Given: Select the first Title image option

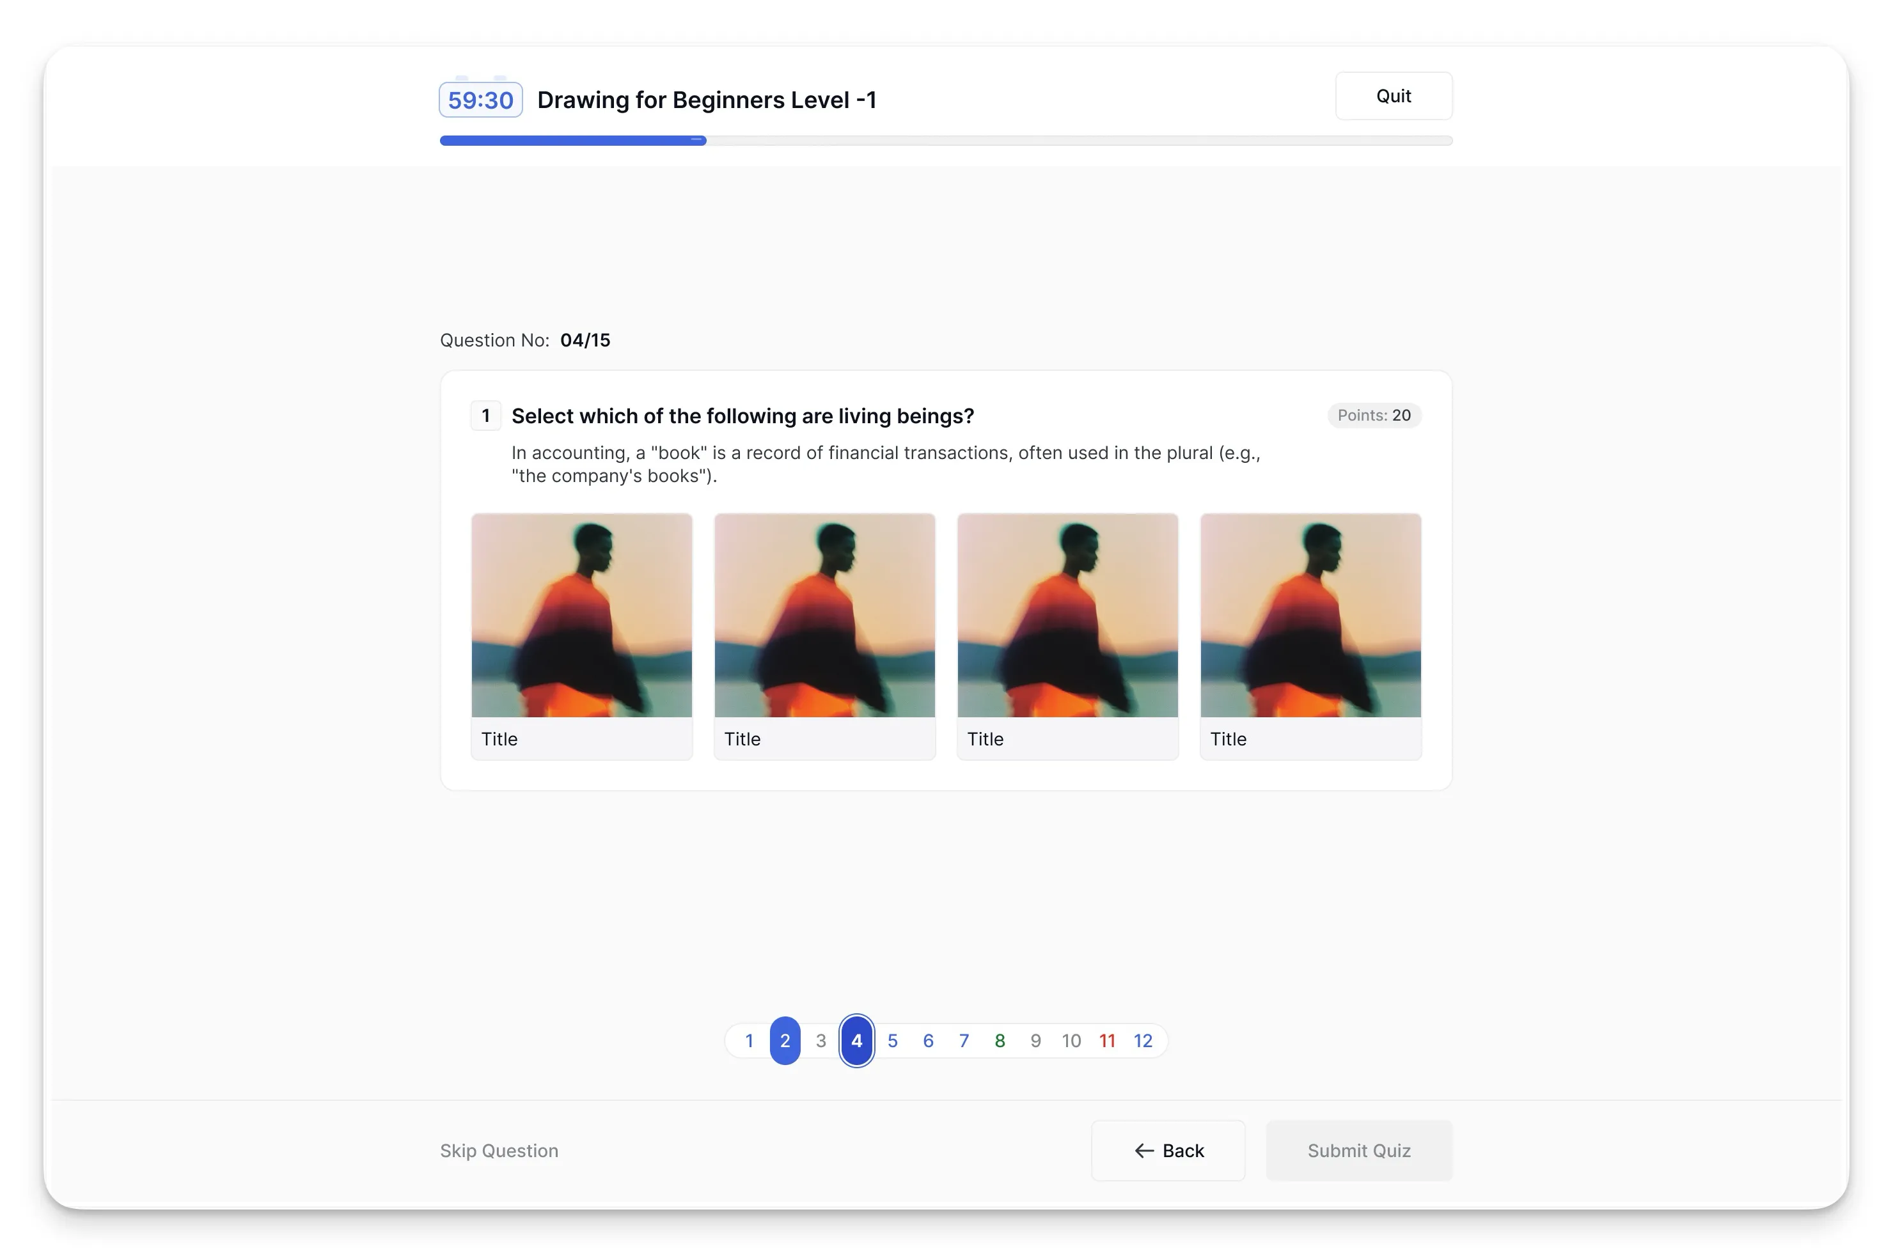Looking at the screenshot, I should pyautogui.click(x=581, y=636).
